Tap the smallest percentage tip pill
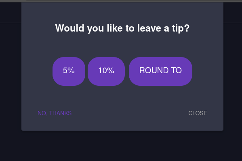 tap(69, 71)
